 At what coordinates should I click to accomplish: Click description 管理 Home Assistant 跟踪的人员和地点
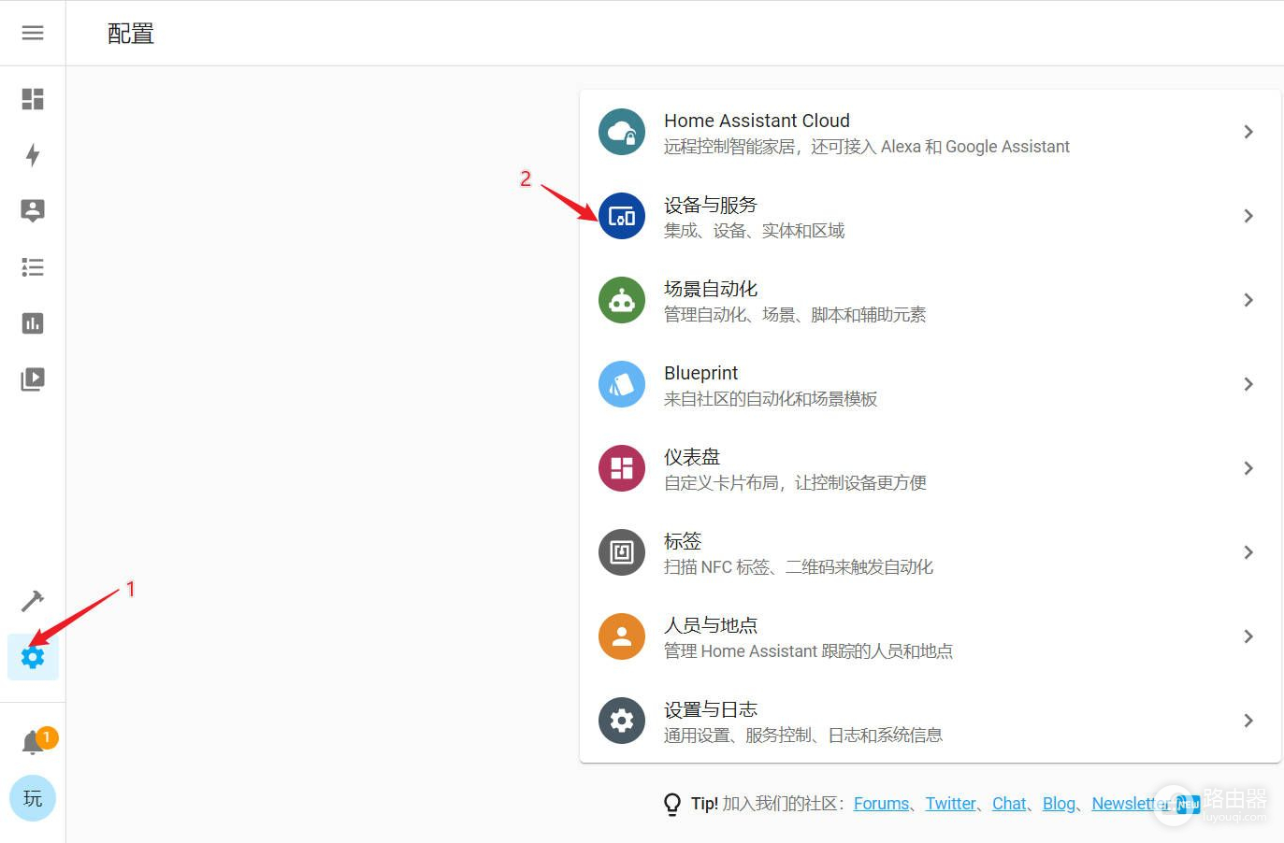point(808,651)
